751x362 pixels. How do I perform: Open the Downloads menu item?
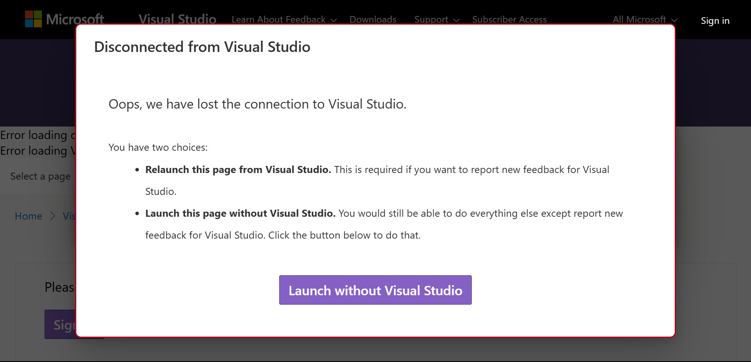[x=373, y=20]
